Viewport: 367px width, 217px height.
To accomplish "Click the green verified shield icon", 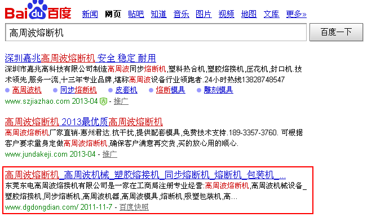I will [103, 101].
